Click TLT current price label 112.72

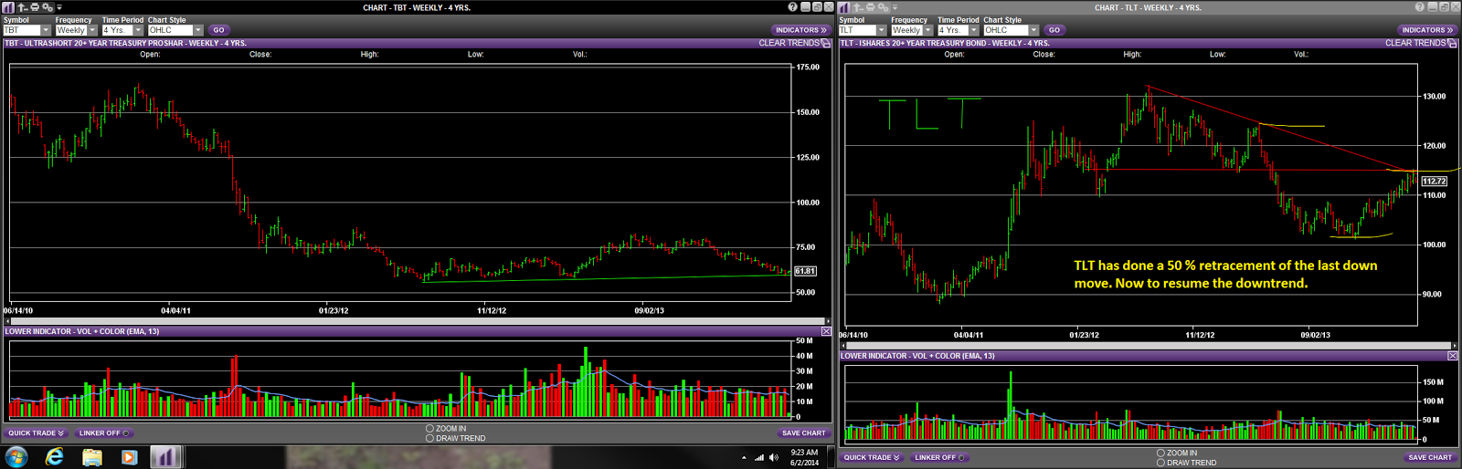pos(1434,181)
